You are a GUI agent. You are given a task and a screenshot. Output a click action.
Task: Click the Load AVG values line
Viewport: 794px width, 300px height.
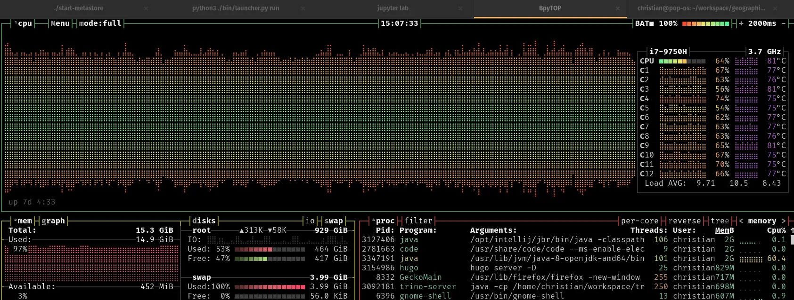coord(712,183)
